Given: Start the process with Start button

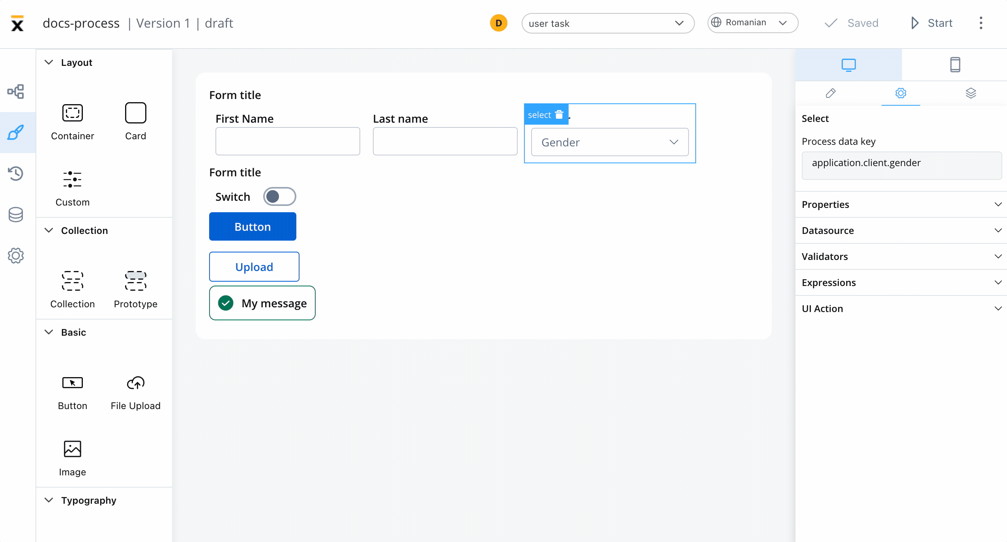Looking at the screenshot, I should pyautogui.click(x=932, y=23).
